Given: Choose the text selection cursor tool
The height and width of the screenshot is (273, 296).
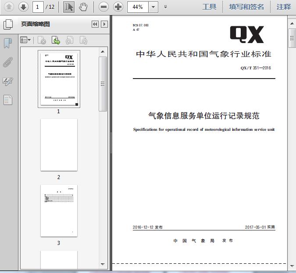Looking at the screenshot, I should pos(68,7).
